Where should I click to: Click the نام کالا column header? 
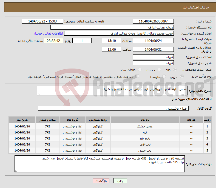pos(145,120)
